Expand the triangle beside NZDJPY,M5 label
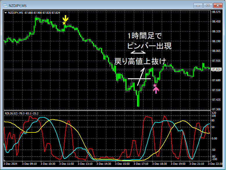This screenshot has width=226, height=170. 6,13
